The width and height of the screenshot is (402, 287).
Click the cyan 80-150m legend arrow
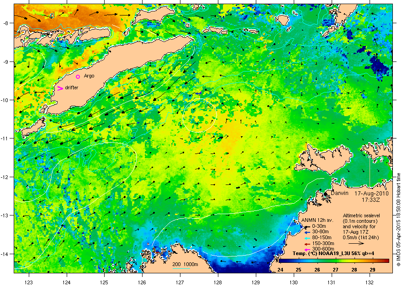click(x=307, y=238)
